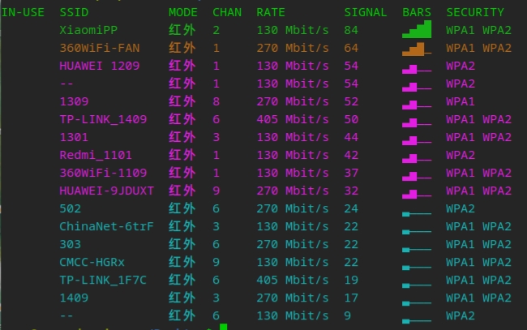527x330 pixels.
Task: Click 360WiFi-1109 network name
Action: [x=103, y=173]
